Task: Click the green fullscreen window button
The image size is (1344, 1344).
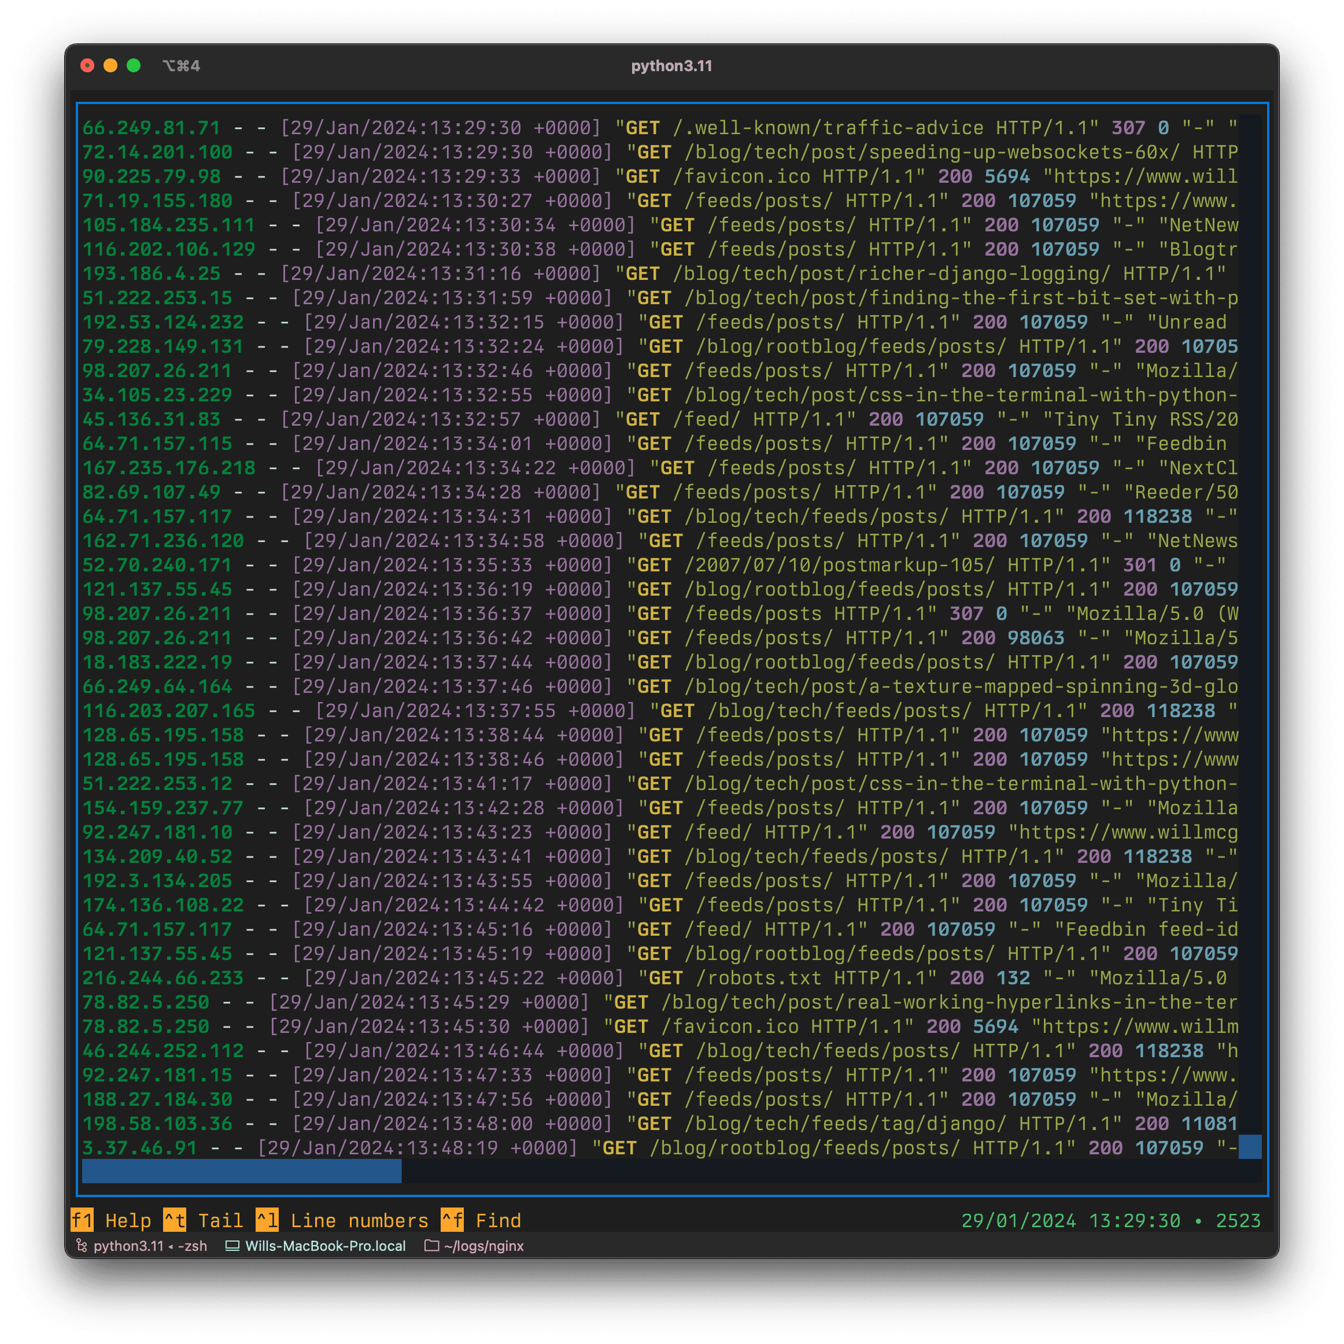Action: (x=134, y=65)
